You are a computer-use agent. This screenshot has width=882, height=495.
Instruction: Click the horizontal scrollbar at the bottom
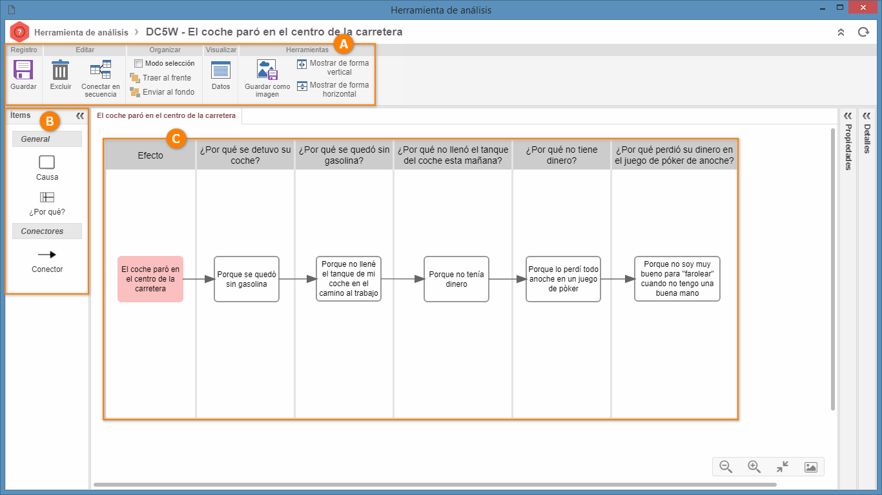point(435,484)
